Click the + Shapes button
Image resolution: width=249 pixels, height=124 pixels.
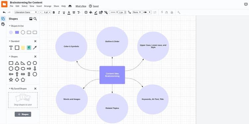(x=23, y=114)
